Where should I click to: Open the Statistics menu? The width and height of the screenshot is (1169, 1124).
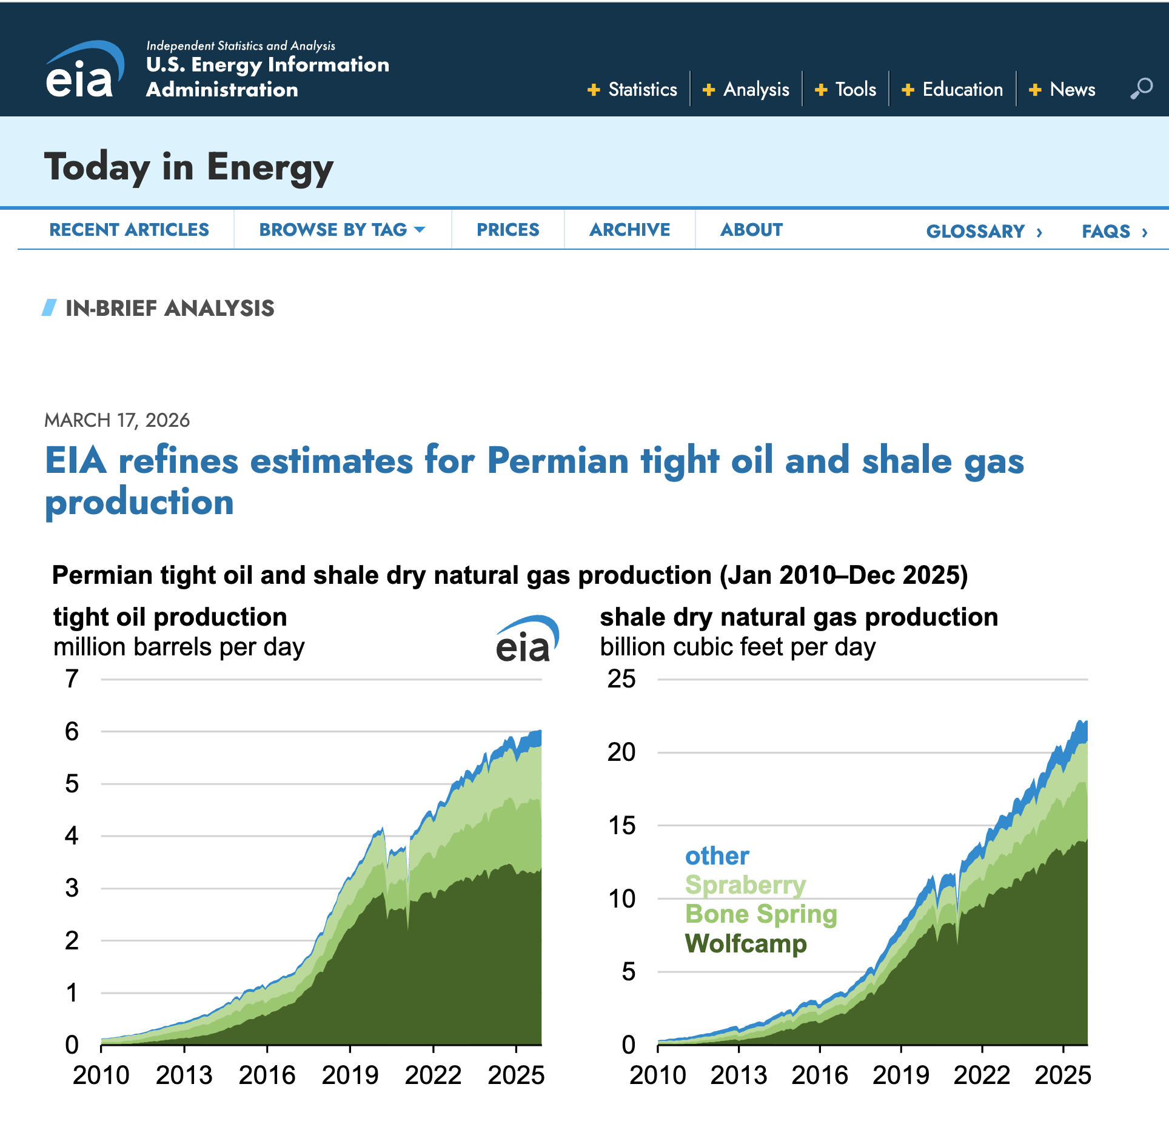[x=643, y=89]
